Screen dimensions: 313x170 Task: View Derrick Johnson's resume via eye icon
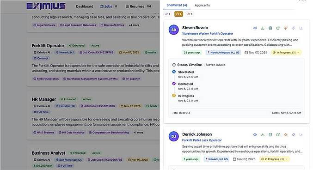point(255,135)
